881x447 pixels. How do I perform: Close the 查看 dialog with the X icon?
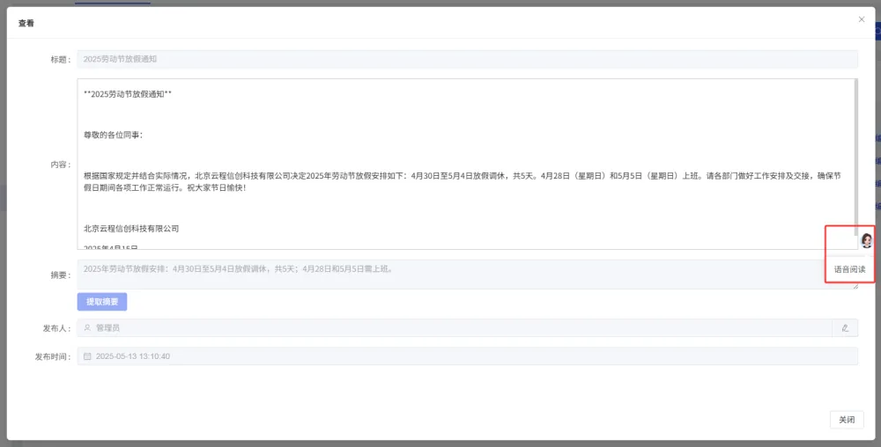pos(862,19)
